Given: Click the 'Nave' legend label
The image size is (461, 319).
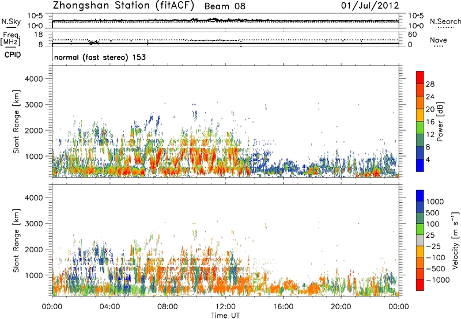Looking at the screenshot, I should pyautogui.click(x=439, y=40).
